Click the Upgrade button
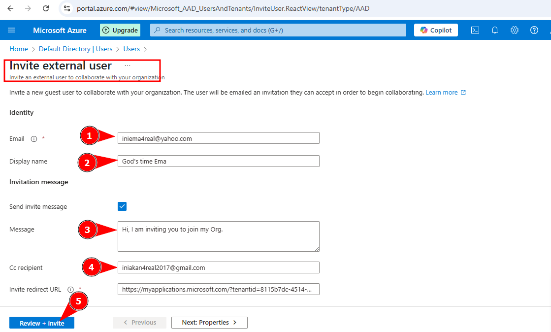Viewport: 551px width, 332px height. [120, 30]
